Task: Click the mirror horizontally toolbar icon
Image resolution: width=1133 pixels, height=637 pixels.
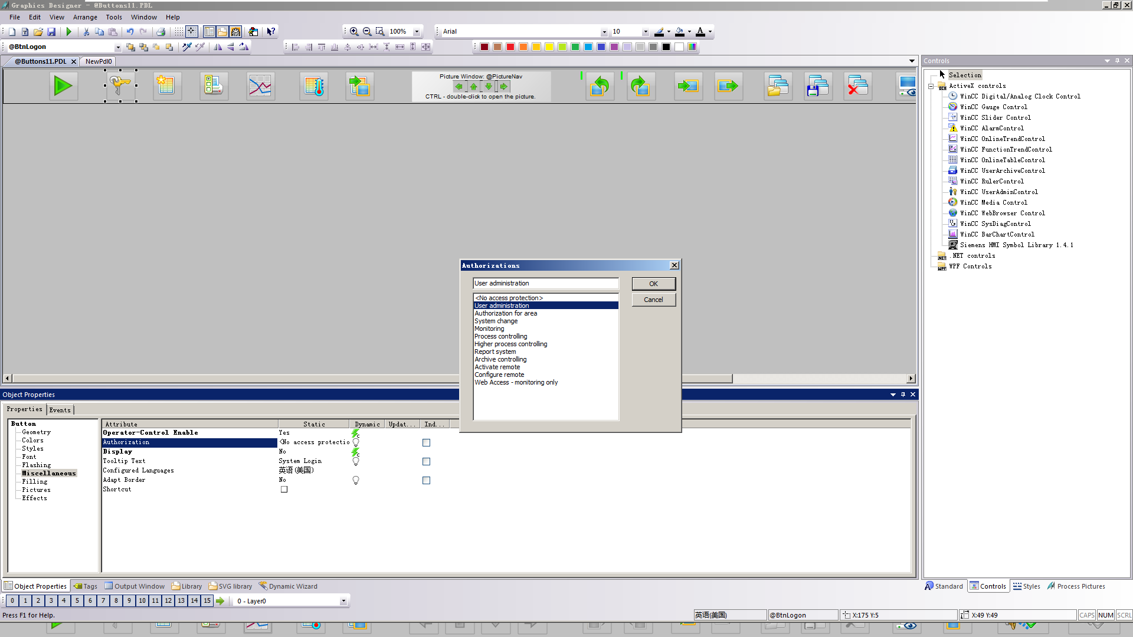Action: tap(218, 47)
